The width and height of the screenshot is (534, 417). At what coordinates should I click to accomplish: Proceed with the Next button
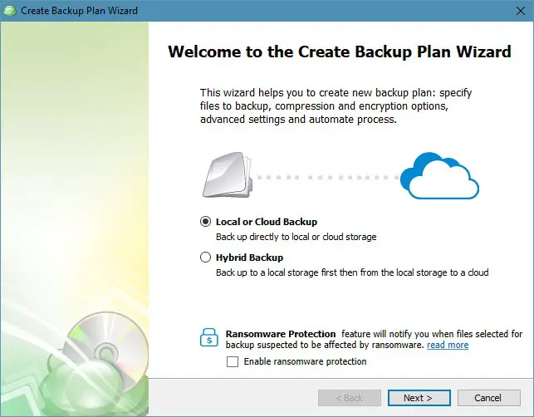(419, 398)
